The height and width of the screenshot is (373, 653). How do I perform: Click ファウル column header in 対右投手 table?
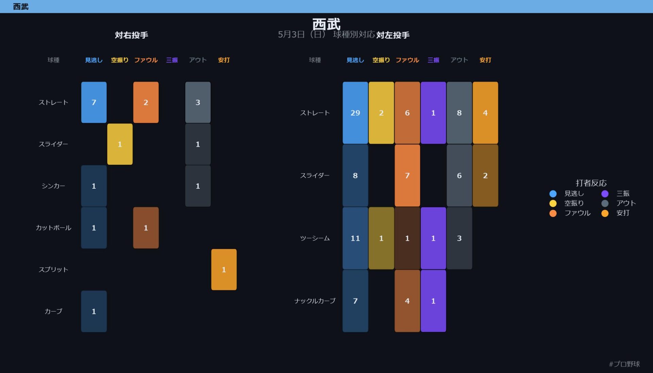point(146,60)
